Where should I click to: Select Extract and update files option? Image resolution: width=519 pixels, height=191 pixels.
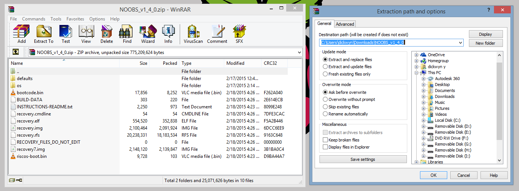(325, 67)
